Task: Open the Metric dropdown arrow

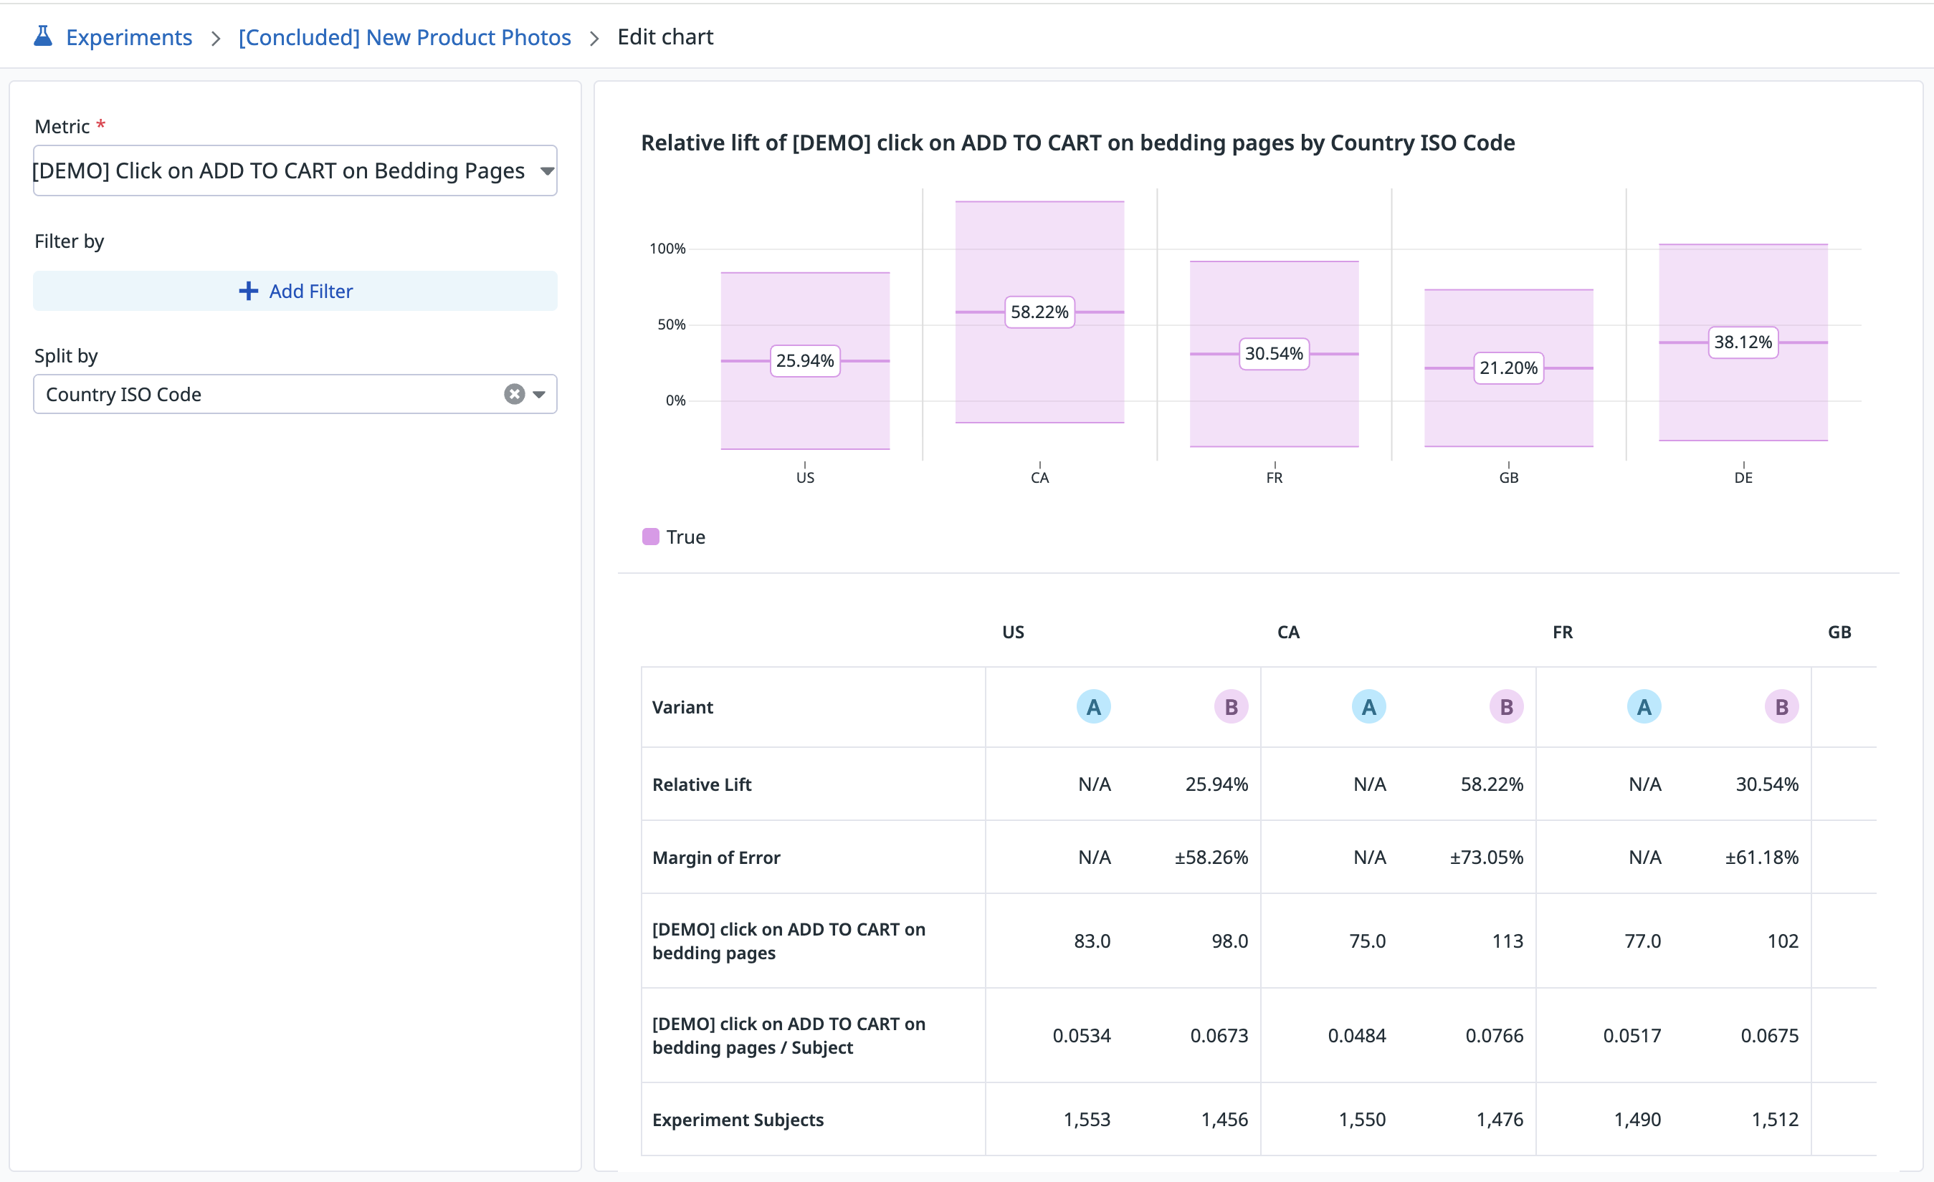Action: (547, 171)
